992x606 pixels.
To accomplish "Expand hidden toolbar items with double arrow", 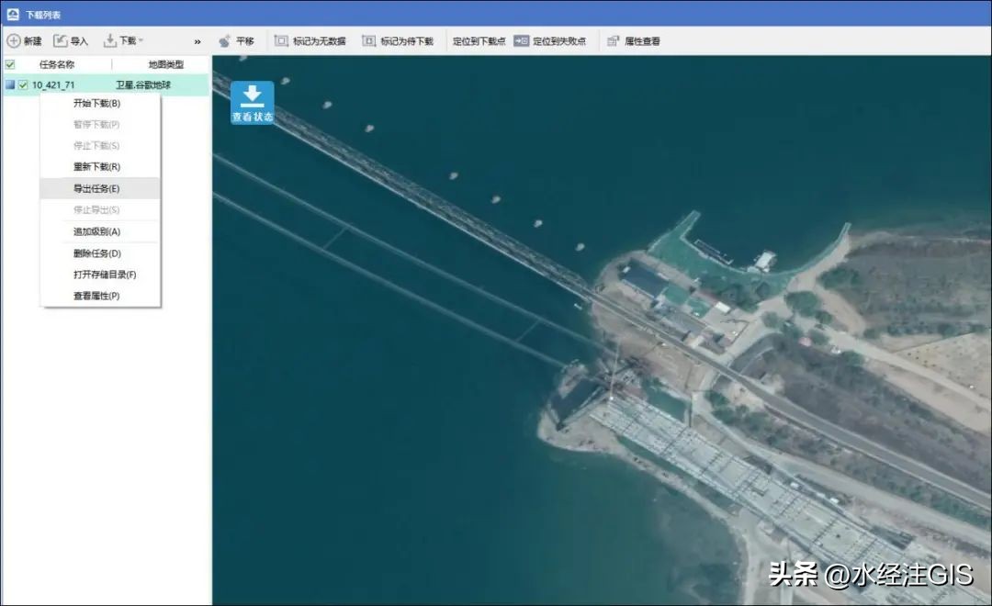I will click(197, 40).
